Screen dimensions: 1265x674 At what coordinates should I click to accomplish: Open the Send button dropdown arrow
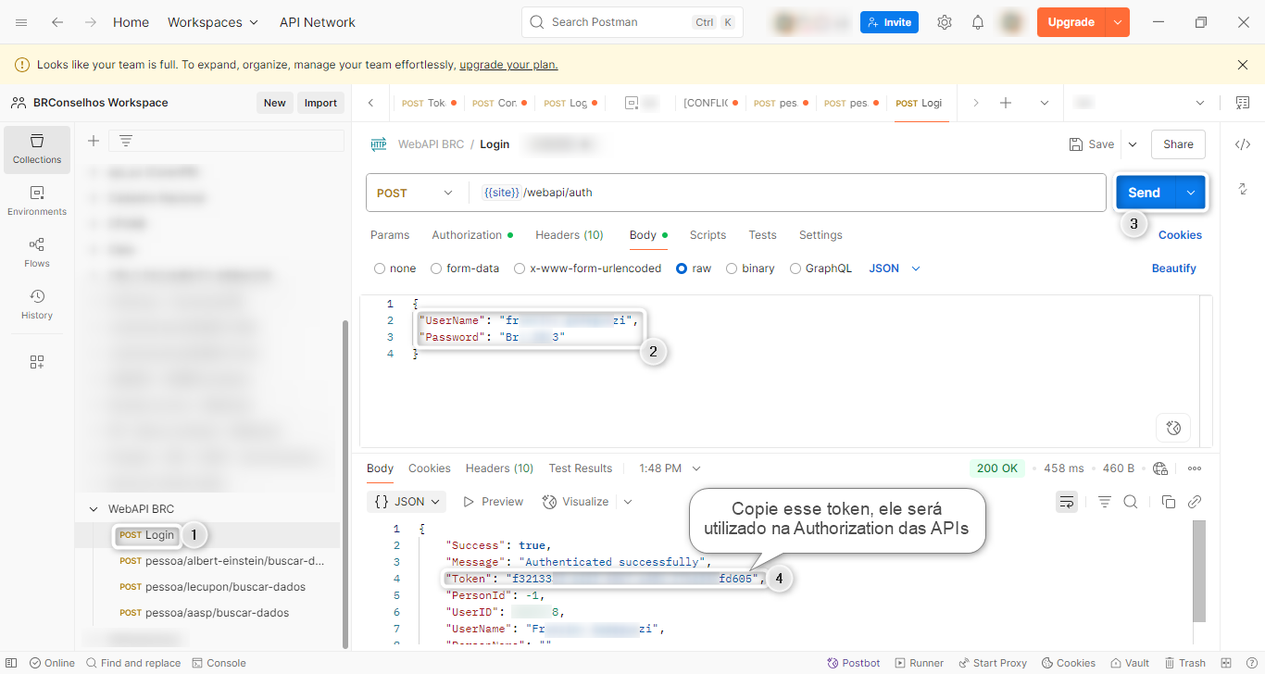pos(1191,193)
